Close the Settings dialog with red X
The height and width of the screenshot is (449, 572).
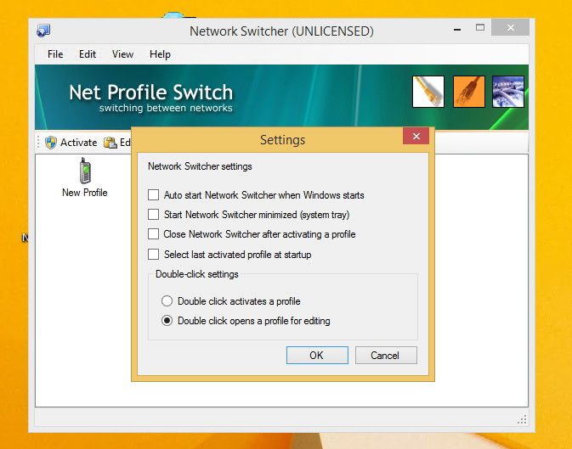tap(416, 136)
